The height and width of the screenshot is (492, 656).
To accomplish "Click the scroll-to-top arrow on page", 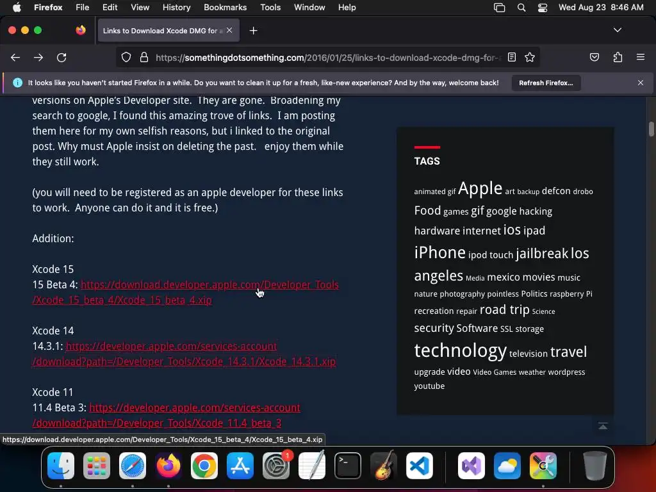I will pyautogui.click(x=602, y=426).
